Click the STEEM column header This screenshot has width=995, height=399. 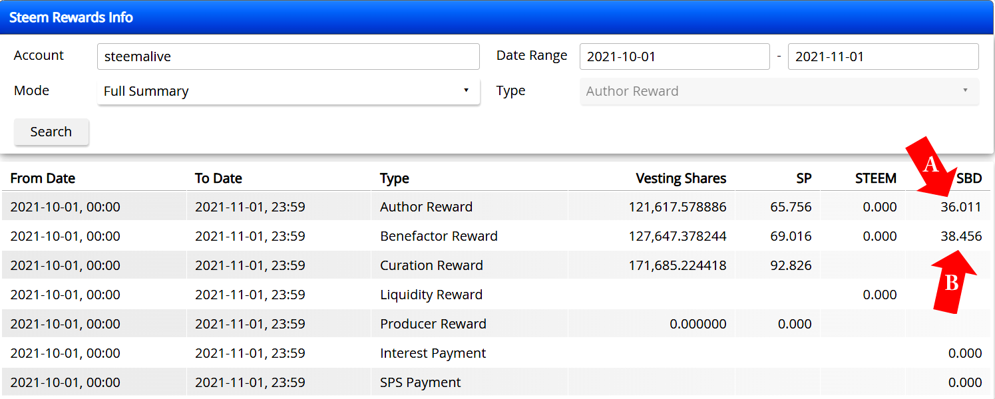click(x=876, y=178)
